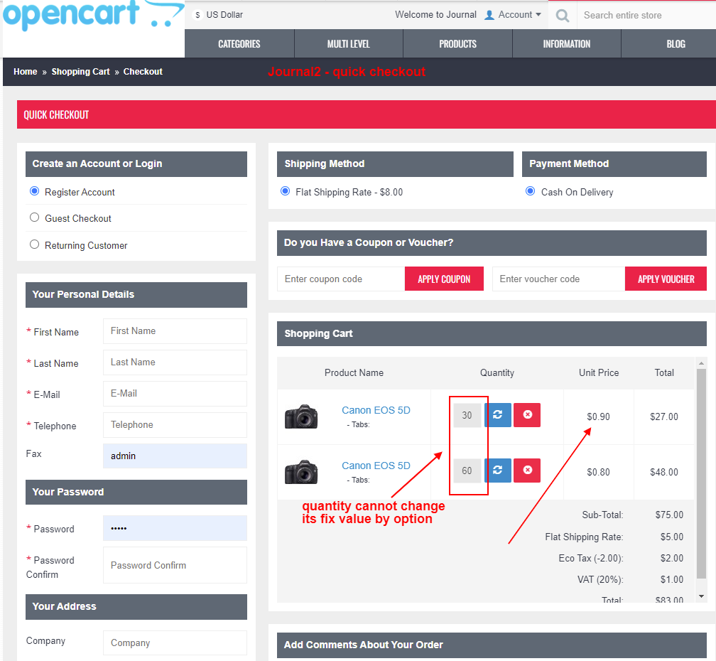Open the Information menu
716x661 pixels.
(x=566, y=43)
